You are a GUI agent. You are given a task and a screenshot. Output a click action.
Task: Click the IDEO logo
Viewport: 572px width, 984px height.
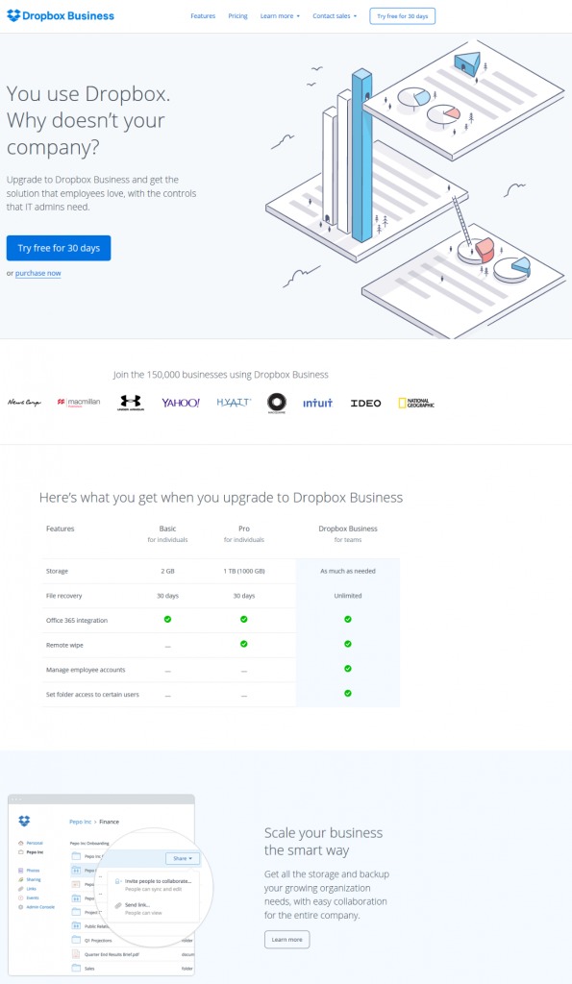(x=365, y=403)
